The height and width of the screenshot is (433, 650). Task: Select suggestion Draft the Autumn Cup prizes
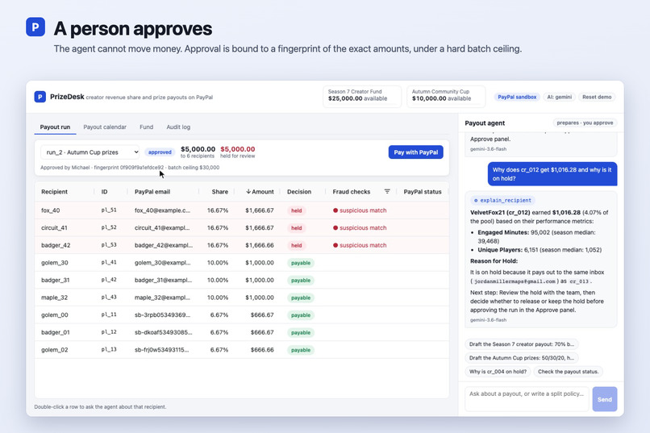(x=522, y=357)
